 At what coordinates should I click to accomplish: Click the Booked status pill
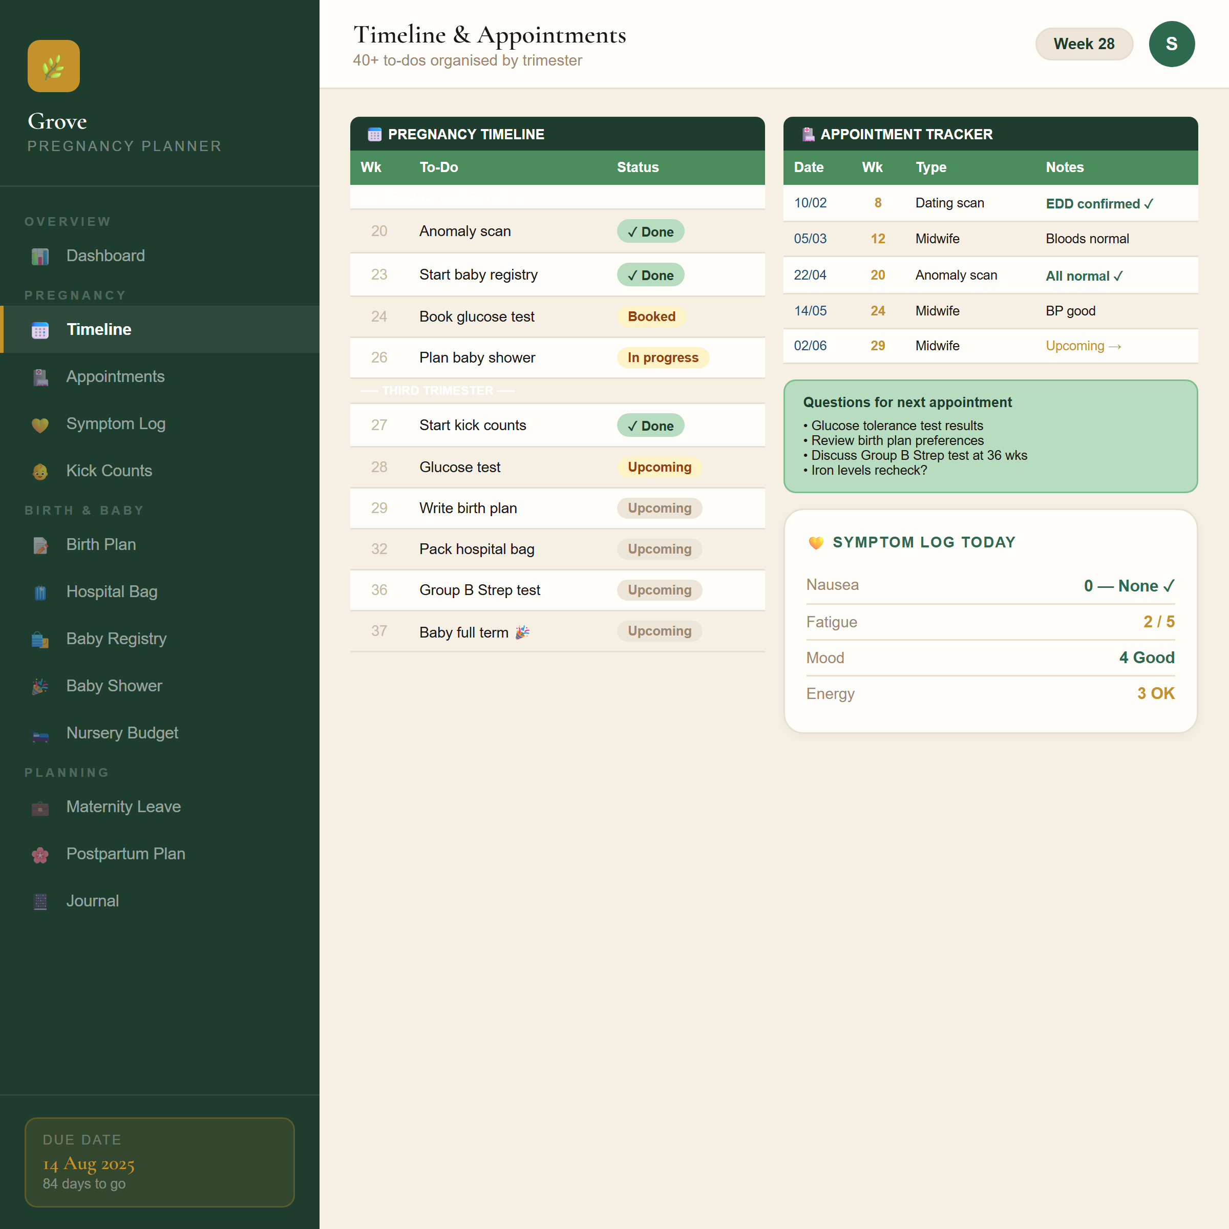tap(651, 316)
